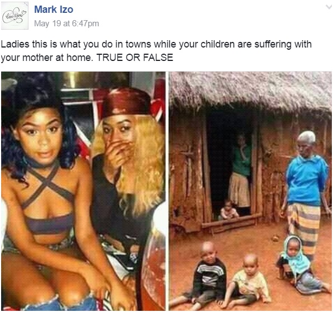
Task: Open Mark Izo's profile picture avatar
Action: pyautogui.click(x=15, y=16)
